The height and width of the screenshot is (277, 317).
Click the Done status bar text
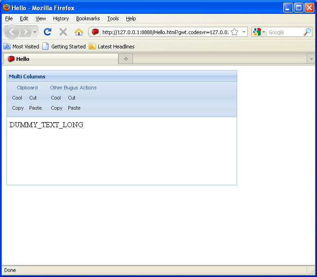click(10, 270)
